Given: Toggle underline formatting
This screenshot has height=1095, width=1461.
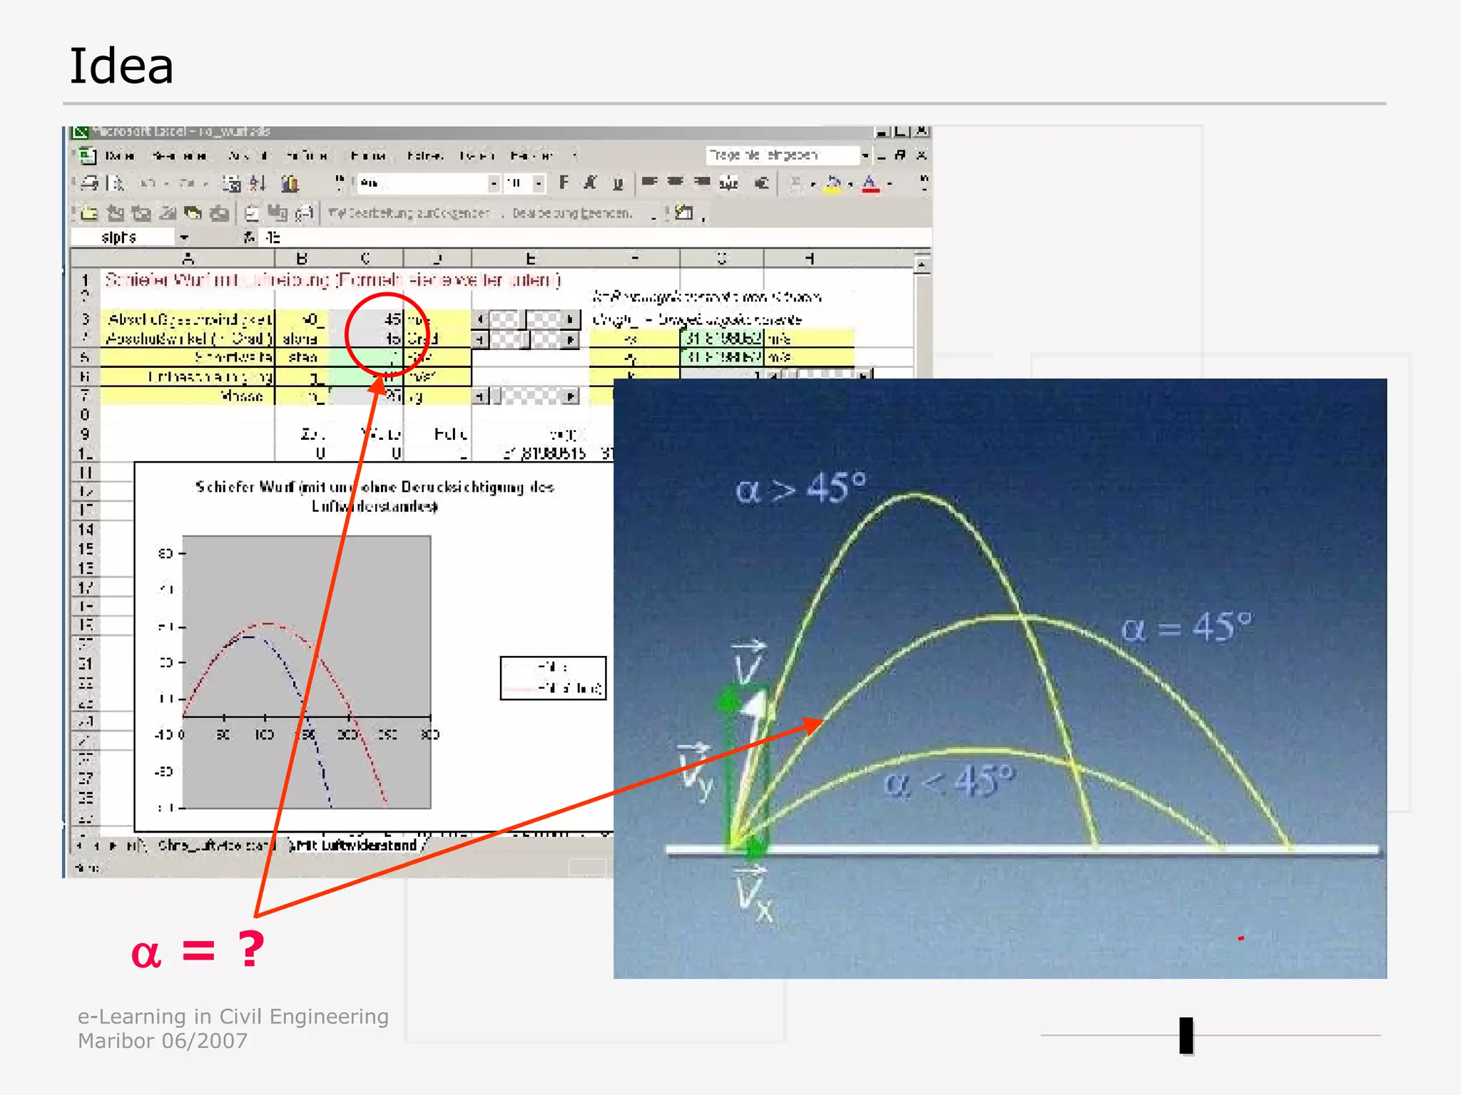Looking at the screenshot, I should (x=618, y=183).
